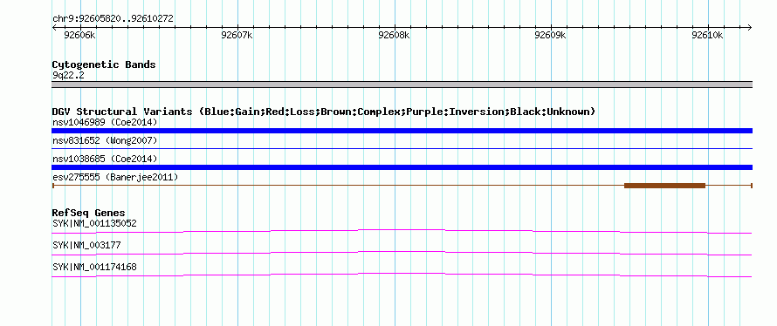Click the 92608k ruler tick label
777x326 pixels.
coord(394,35)
